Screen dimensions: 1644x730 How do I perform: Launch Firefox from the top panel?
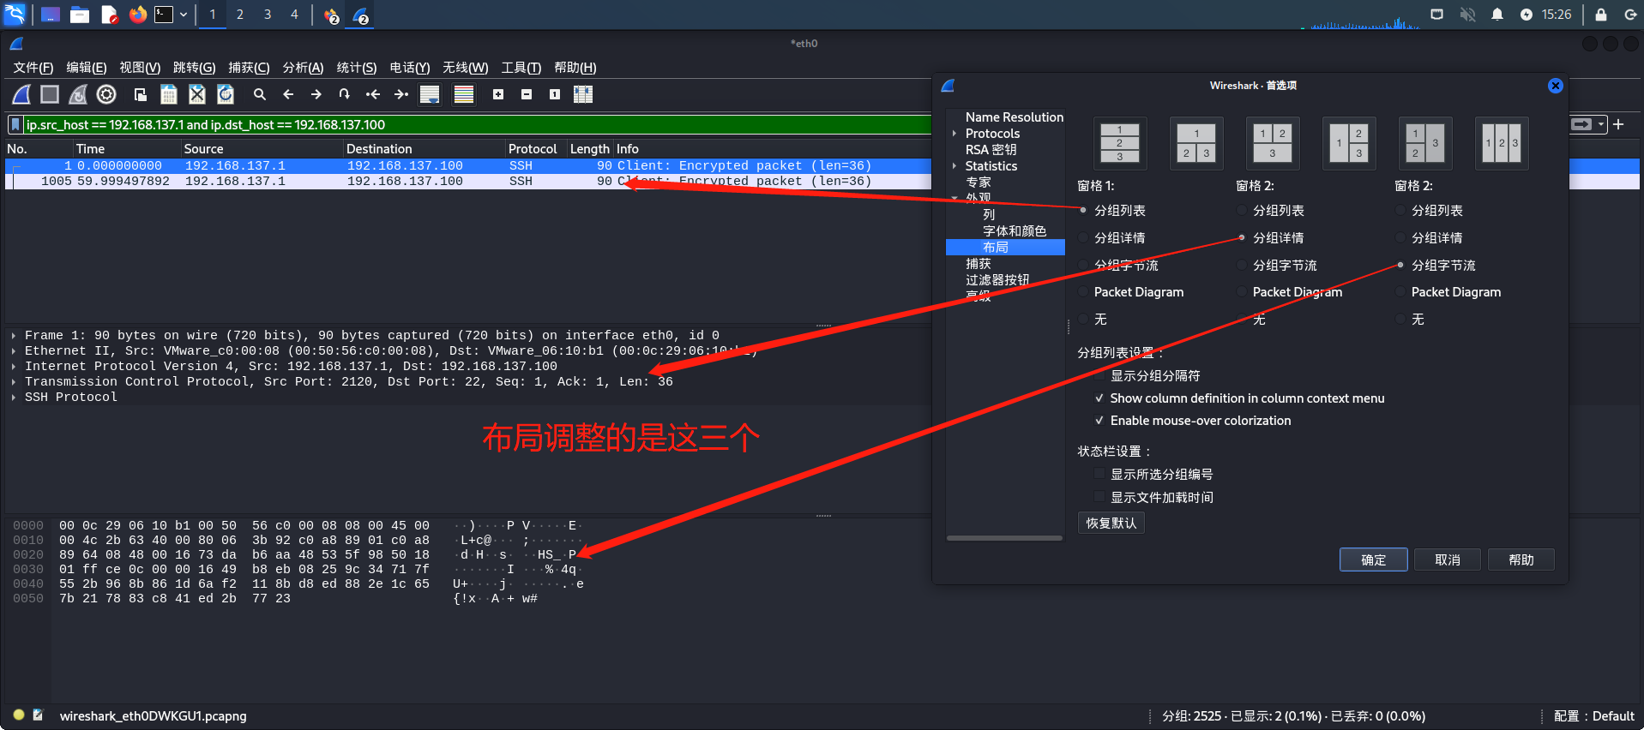tap(137, 15)
